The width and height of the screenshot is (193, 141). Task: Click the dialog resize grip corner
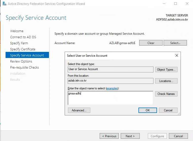[x=179, y=114]
